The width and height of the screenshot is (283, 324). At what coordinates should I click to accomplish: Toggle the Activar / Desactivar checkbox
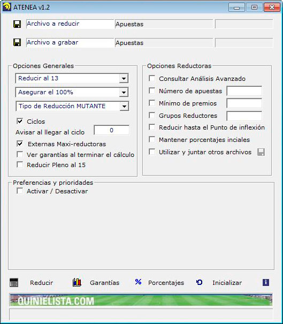point(20,191)
